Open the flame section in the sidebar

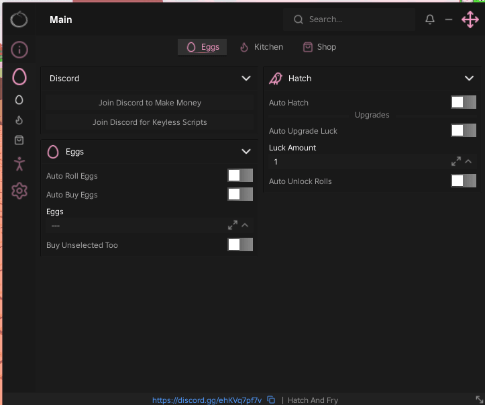(x=19, y=120)
